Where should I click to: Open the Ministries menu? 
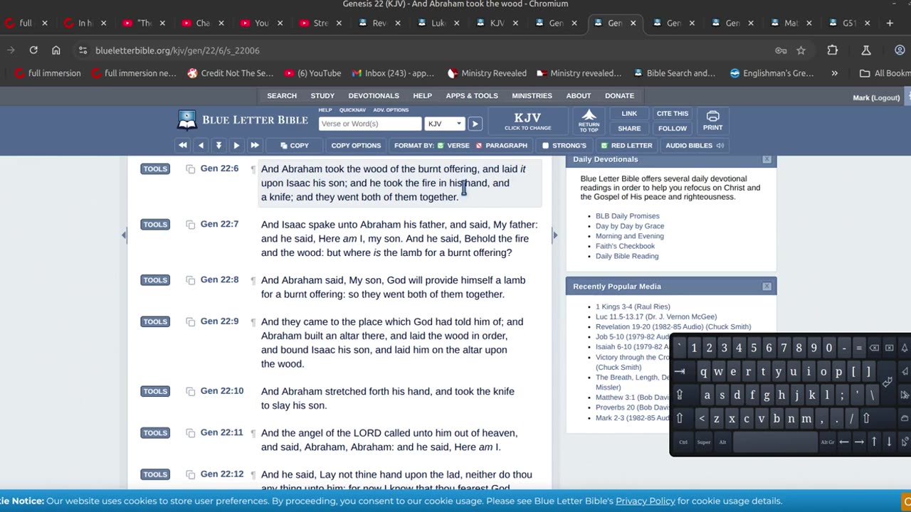coord(532,96)
